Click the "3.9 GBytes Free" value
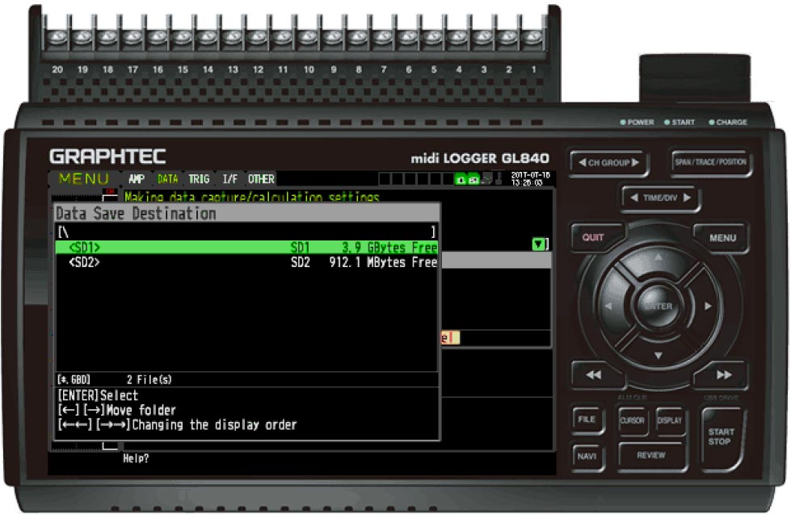This screenshot has width=791, height=514. 389,247
